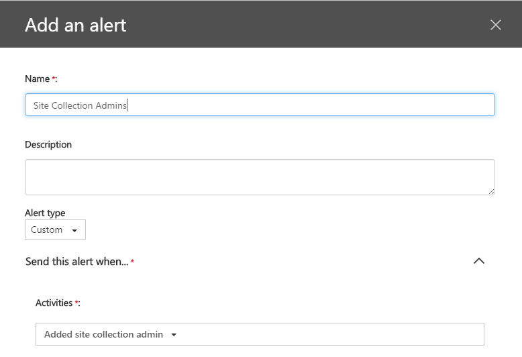Click the Send this alert when heading
This screenshot has width=522, height=357.
pos(77,262)
